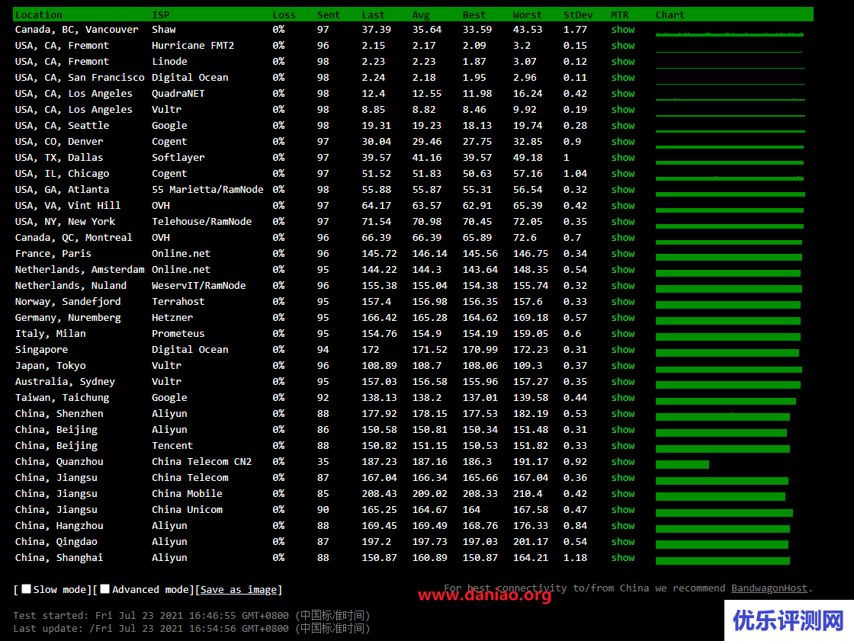
Task: Click the Save as image link
Action: [x=239, y=589]
